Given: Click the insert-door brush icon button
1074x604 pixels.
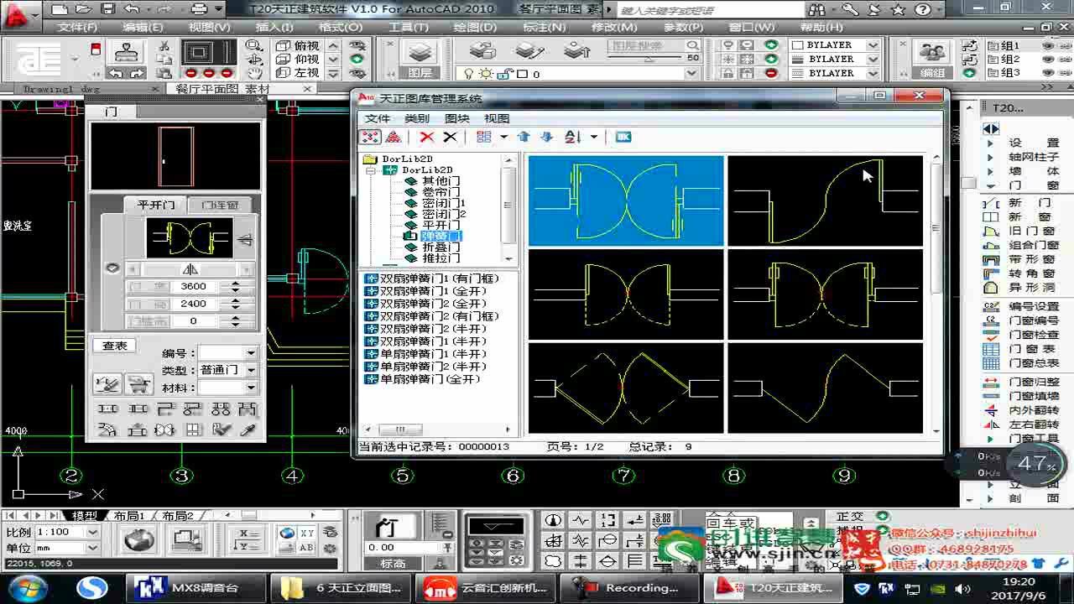Looking at the screenshot, I should pos(108,383).
